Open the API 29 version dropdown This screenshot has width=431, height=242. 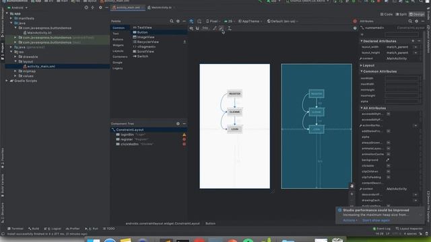(230, 21)
